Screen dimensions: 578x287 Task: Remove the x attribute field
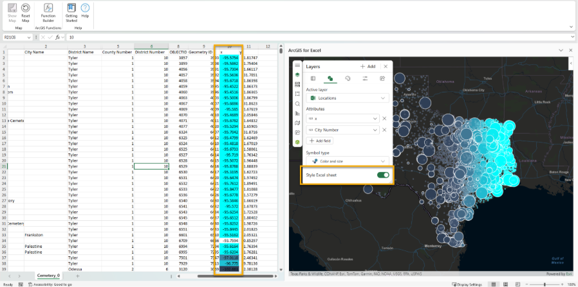click(384, 118)
